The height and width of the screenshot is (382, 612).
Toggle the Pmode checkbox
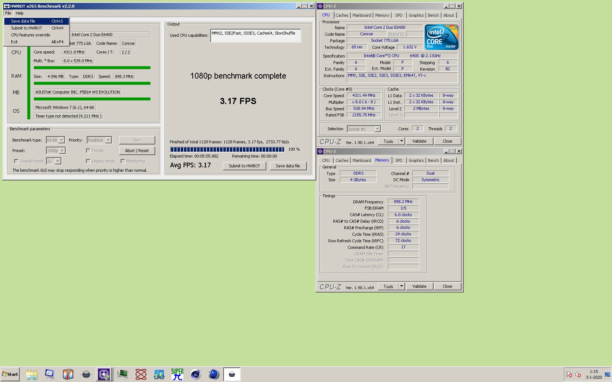coord(88,151)
